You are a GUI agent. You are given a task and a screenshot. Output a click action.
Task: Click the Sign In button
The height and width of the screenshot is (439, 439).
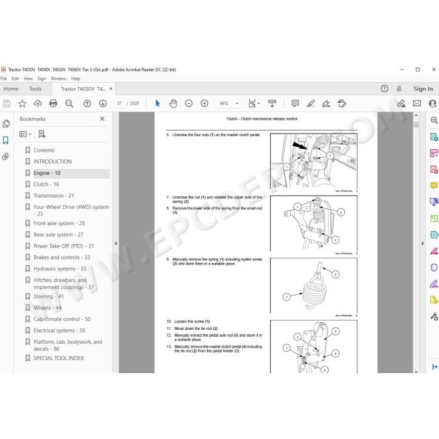(x=423, y=89)
